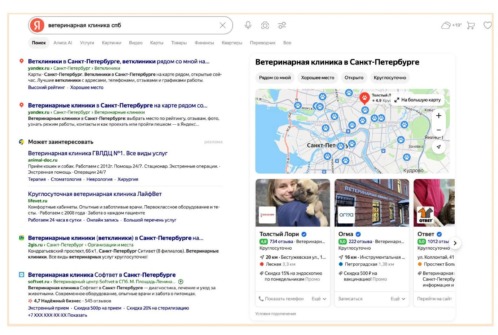This screenshot has width=498, height=335.
Task: Open search settings sliders icon
Action: click(x=282, y=25)
